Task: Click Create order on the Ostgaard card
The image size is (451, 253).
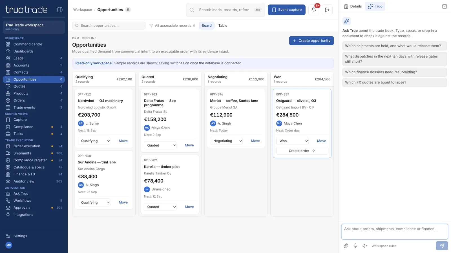Action: point(302,151)
